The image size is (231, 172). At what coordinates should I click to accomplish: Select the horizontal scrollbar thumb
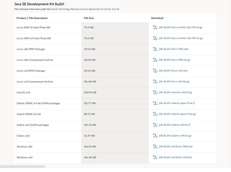click(x=22, y=167)
